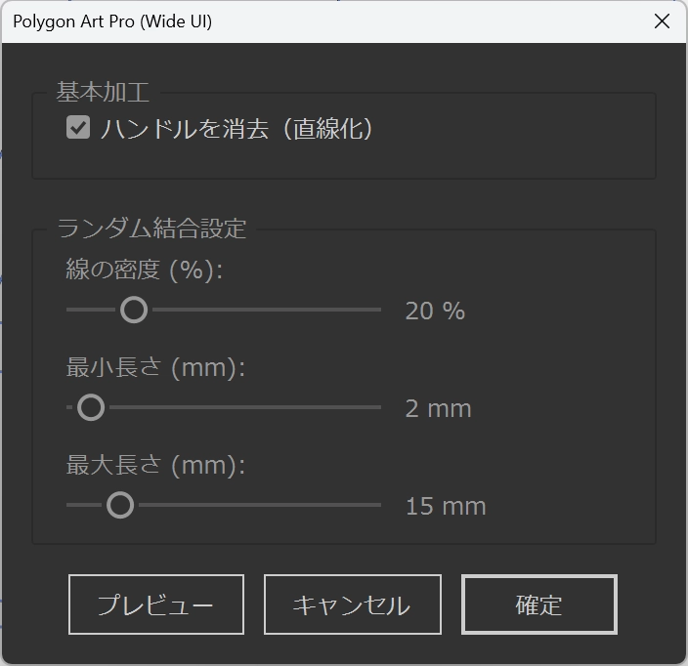Click the 基本加工 group title
The image size is (688, 666).
pos(104,93)
